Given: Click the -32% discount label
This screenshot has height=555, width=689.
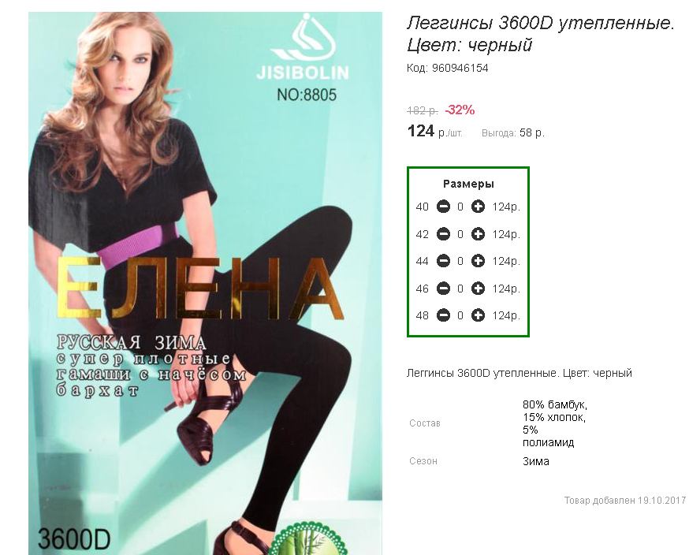Looking at the screenshot, I should [x=460, y=110].
